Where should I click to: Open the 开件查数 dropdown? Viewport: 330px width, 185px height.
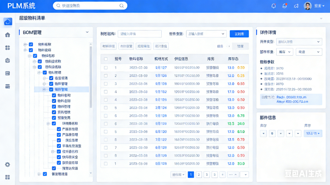coord(206,34)
